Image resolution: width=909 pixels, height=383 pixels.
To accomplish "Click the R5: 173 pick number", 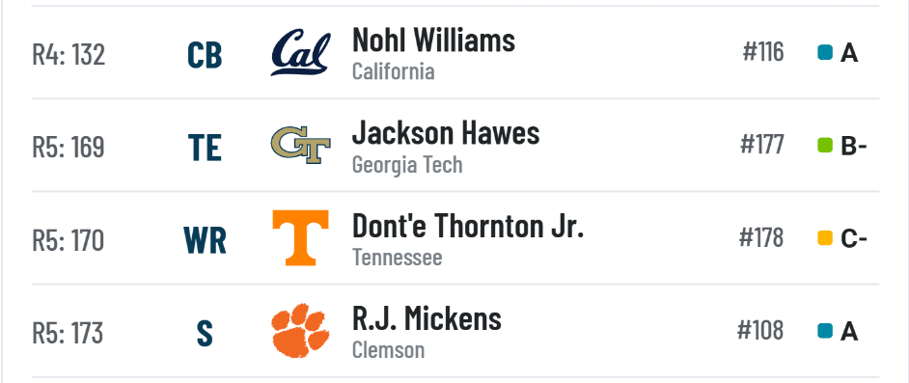I will (x=68, y=333).
